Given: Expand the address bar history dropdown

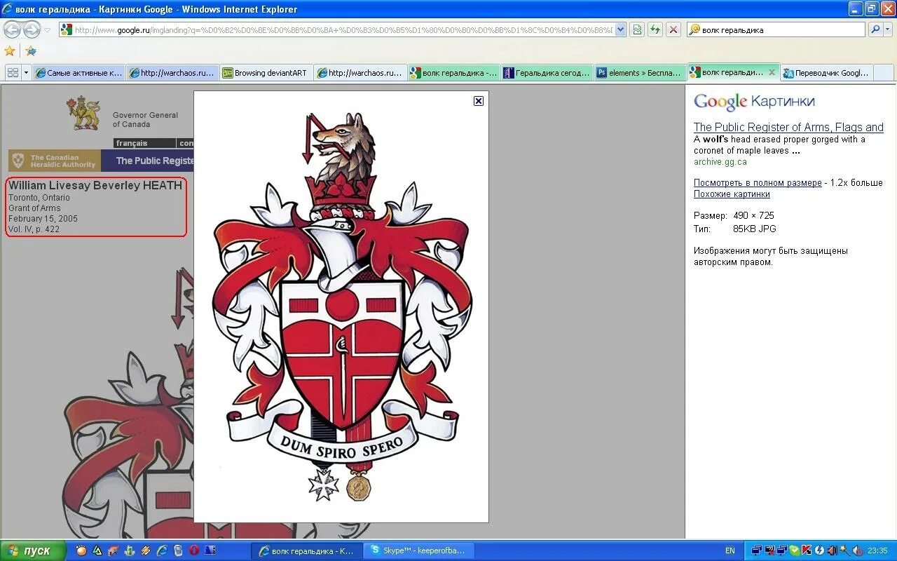Looking at the screenshot, I should (620, 30).
